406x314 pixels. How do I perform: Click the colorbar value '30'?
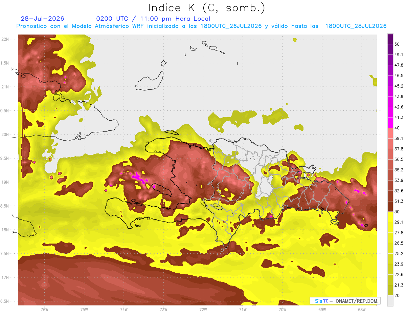pos(398,211)
